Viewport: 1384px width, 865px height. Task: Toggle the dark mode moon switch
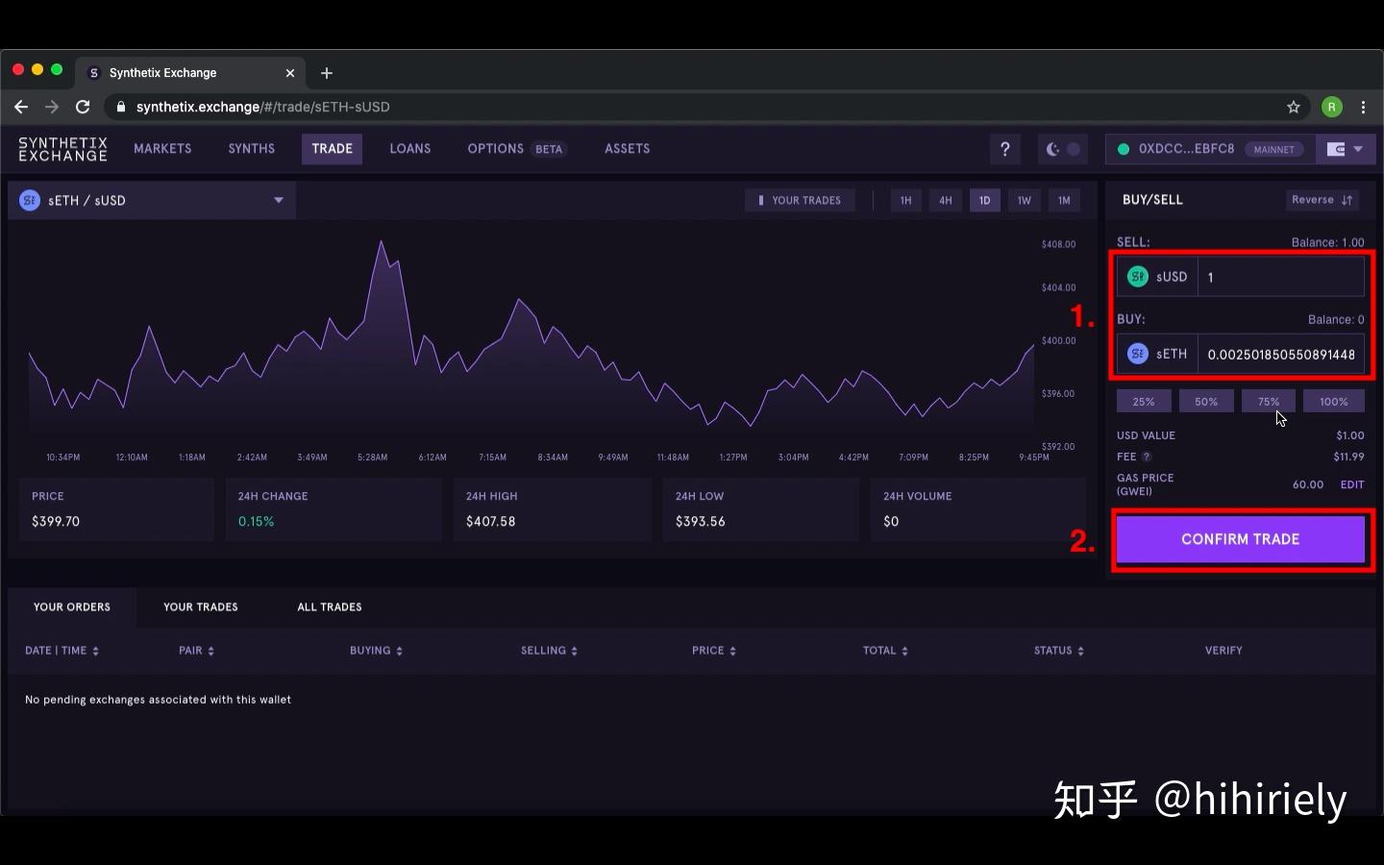click(x=1063, y=149)
